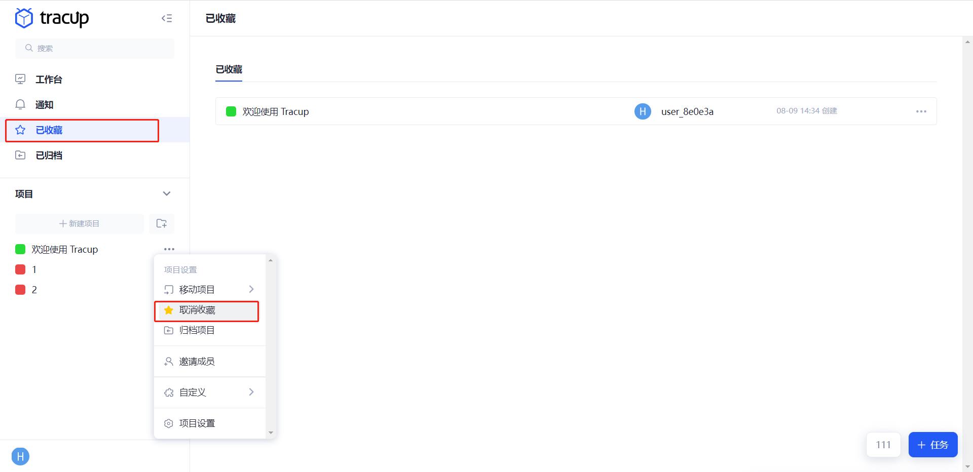
Task: Click the 新建项目 button
Action: click(80, 223)
